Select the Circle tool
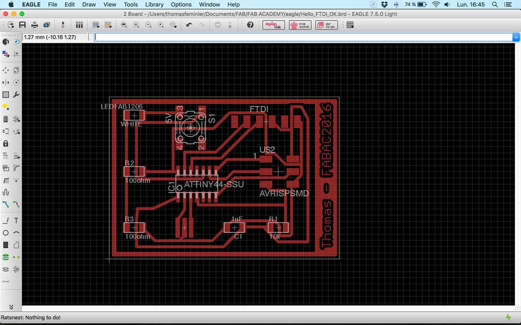This screenshot has width=521, height=325. (x=5, y=232)
